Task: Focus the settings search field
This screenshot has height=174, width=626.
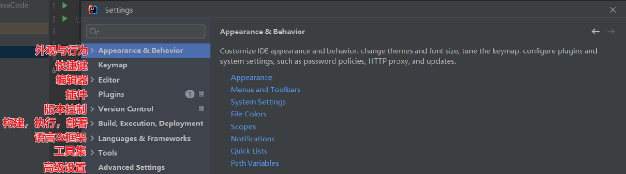Action: tap(146, 31)
